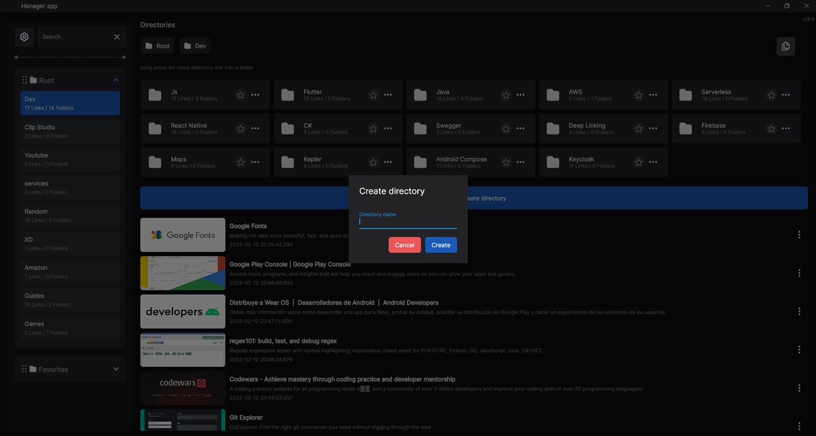Select the Dev breadcrumb
This screenshot has width=816, height=436.
pos(195,46)
